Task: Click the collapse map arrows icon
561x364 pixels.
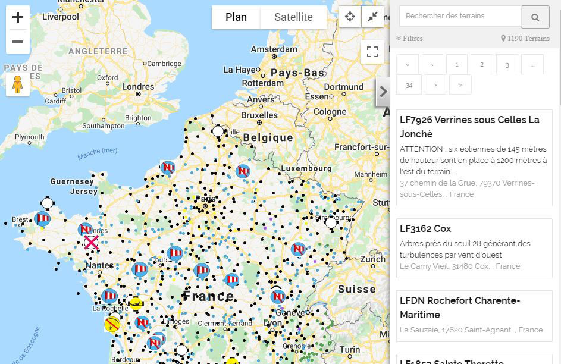Action: [372, 17]
